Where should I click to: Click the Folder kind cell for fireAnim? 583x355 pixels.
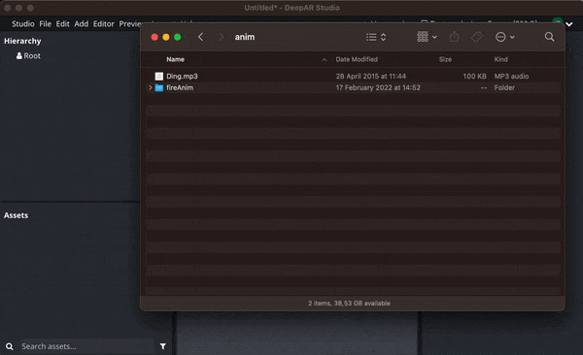coord(504,87)
